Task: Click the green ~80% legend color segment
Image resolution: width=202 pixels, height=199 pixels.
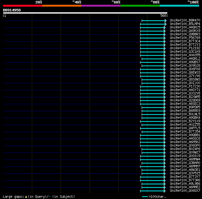Action: coord(140,6)
